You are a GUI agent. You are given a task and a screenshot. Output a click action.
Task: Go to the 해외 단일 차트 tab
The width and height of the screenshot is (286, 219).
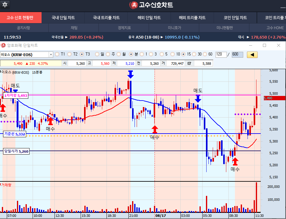(149, 18)
